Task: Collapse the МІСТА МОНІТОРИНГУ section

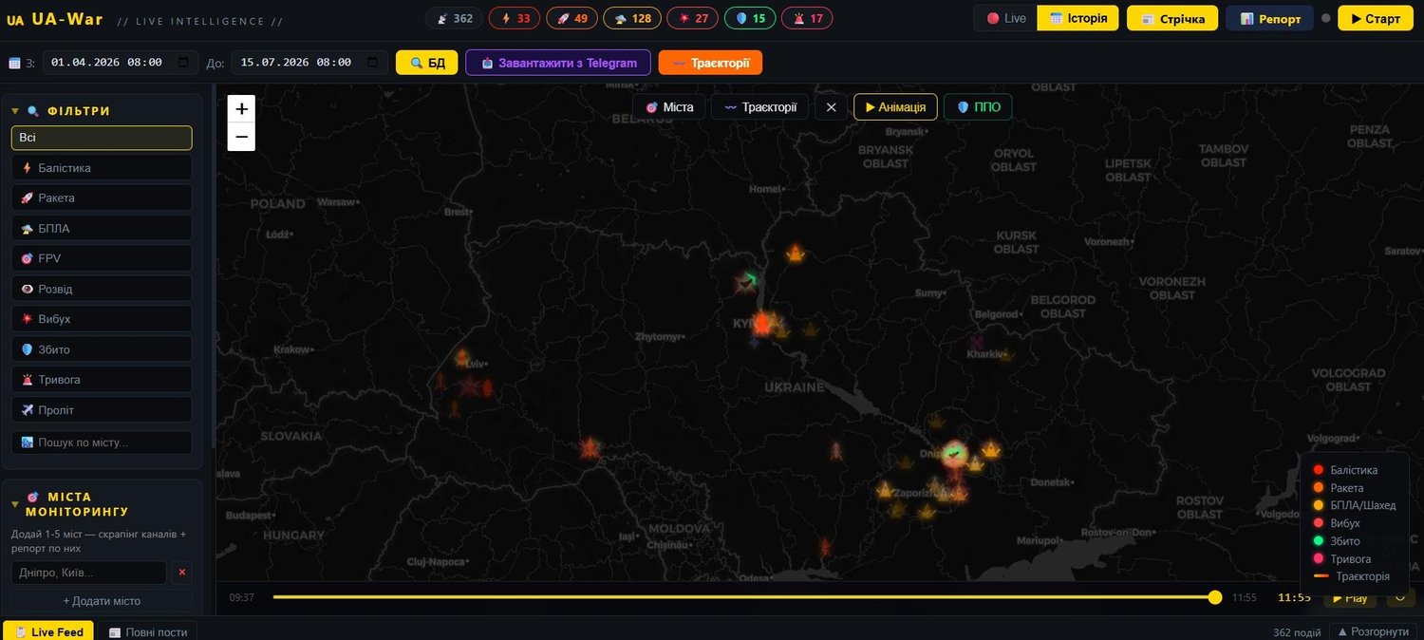Action: (15, 504)
